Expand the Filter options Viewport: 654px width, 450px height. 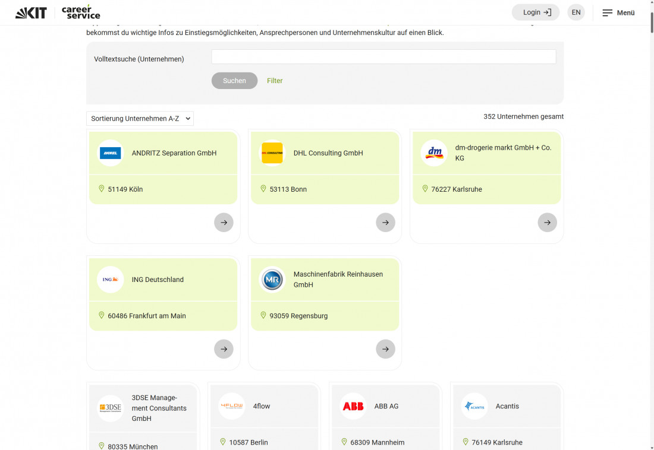[x=275, y=81]
